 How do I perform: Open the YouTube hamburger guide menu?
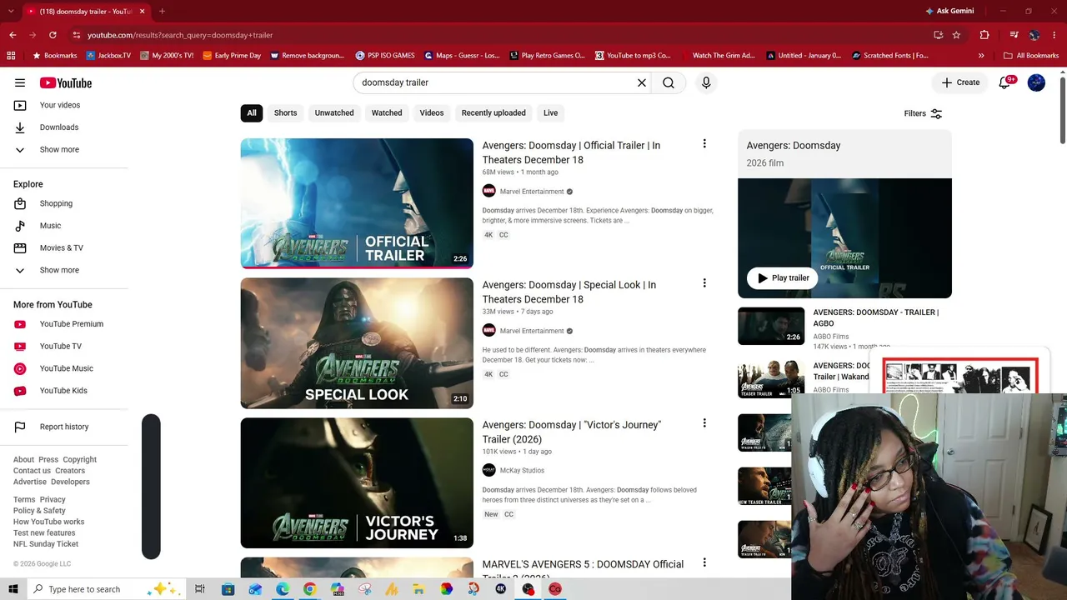coord(20,82)
